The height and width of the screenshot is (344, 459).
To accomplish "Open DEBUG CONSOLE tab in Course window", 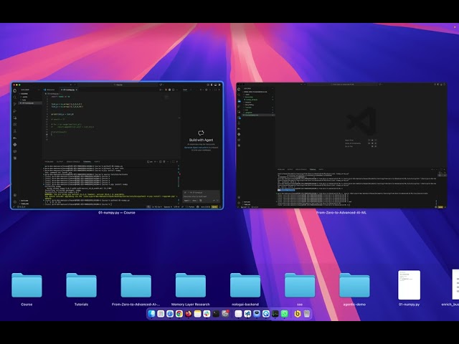I will point(73,161).
